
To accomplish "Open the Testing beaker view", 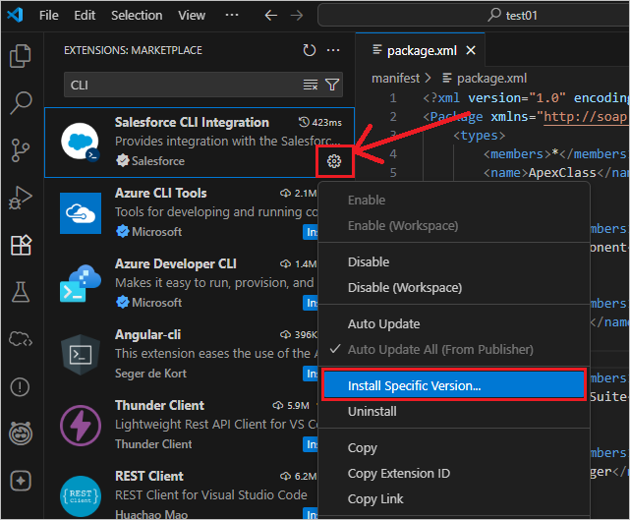I will tap(20, 292).
